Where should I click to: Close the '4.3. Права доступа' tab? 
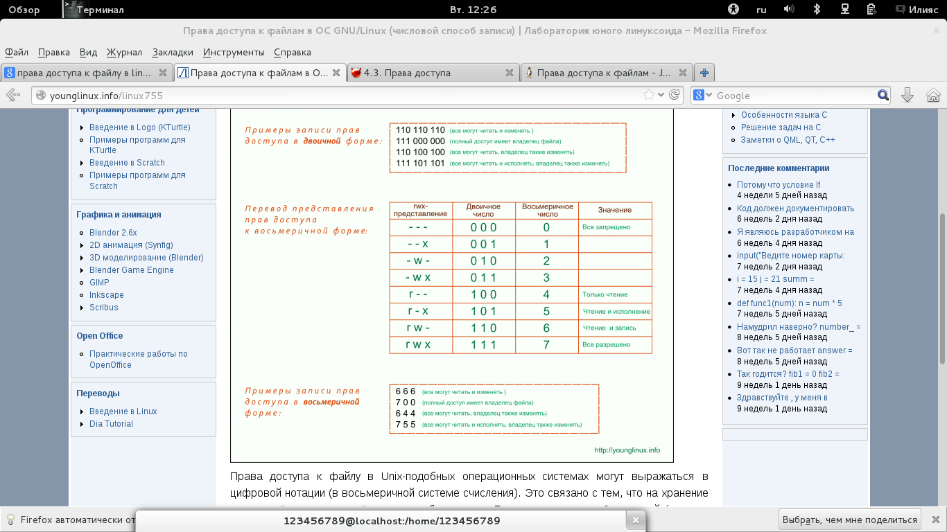click(x=510, y=73)
